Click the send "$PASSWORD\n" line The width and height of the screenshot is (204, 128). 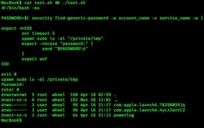pyautogui.click(x=65, y=49)
